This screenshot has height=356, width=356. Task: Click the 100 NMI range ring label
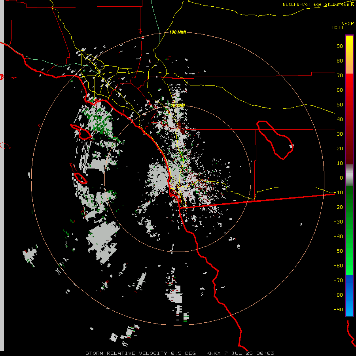pos(178,32)
